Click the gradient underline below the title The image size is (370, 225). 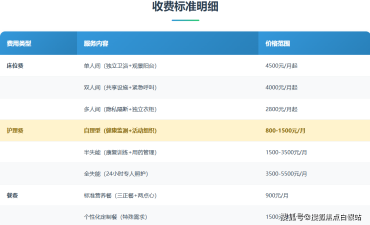pyautogui.click(x=185, y=20)
